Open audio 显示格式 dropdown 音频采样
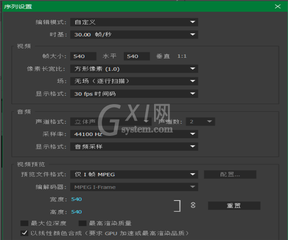Screen dimensions: 288x240 [x=134, y=147]
